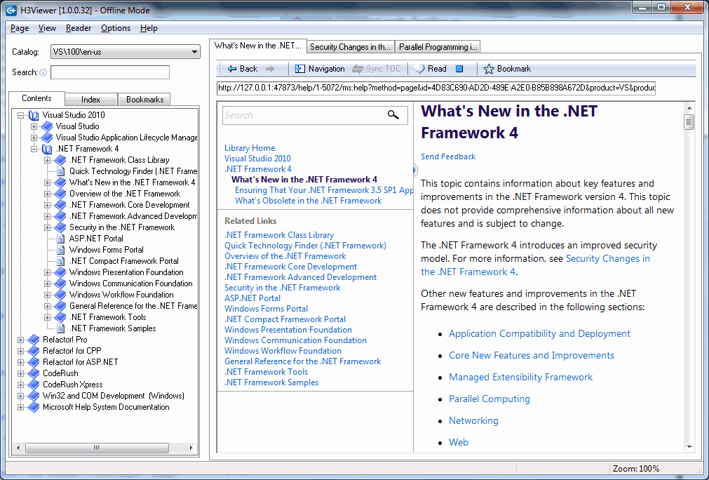Click the Sync TOC icon

pos(358,69)
